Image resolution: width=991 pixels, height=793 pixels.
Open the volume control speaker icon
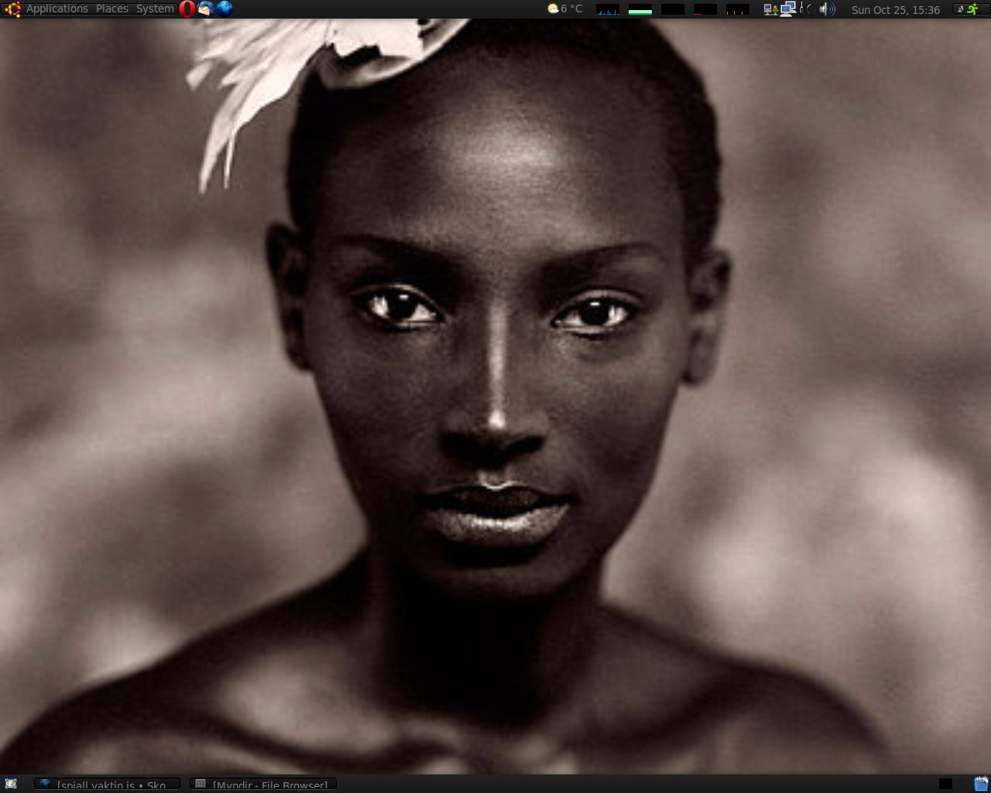pyautogui.click(x=827, y=9)
